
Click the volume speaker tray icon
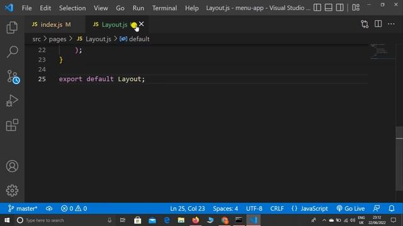coord(353,220)
